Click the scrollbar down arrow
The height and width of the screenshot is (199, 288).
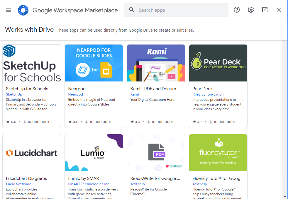point(285,196)
